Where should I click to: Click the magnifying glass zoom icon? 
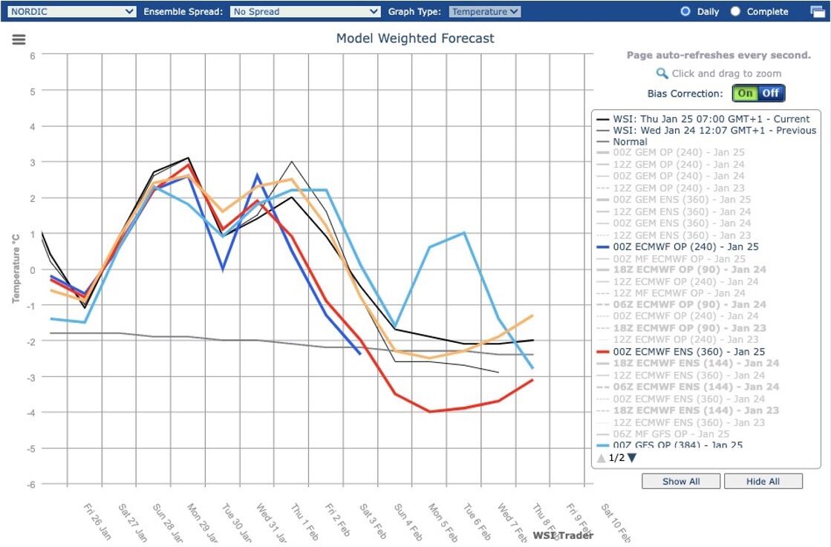click(661, 73)
